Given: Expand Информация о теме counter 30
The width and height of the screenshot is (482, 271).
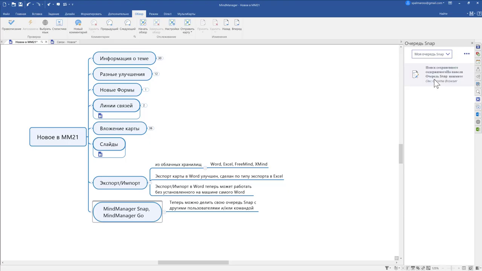Looking at the screenshot, I should tap(160, 58).
